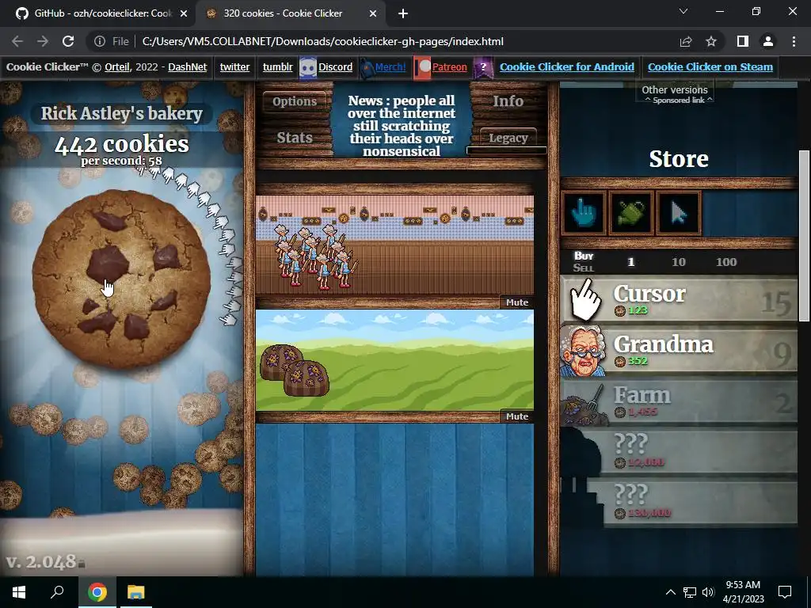Buy the green watering can upgrade
811x608 pixels.
631,212
